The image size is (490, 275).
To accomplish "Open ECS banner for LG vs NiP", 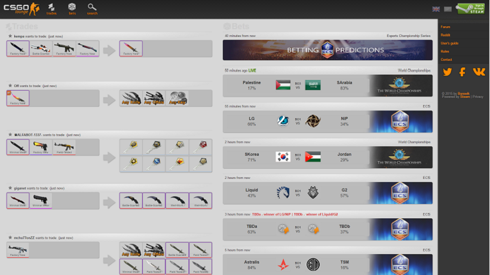I will tap(400, 122).
